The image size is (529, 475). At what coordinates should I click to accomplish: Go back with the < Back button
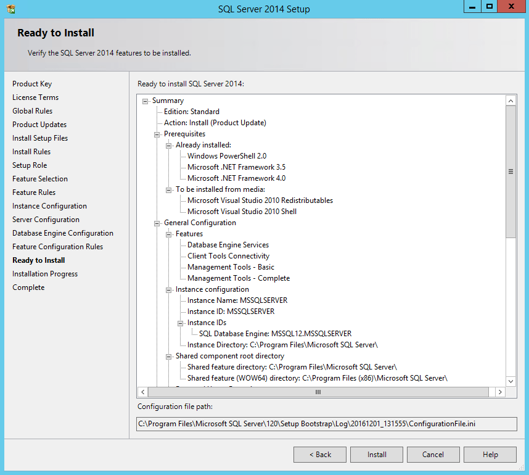pyautogui.click(x=320, y=455)
